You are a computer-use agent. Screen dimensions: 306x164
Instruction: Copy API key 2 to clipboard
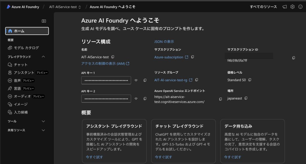pos(145,99)
